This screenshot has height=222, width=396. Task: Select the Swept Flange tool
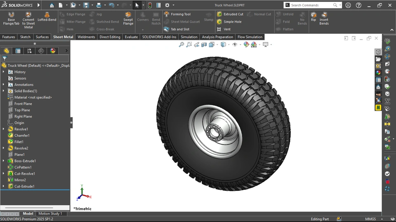[x=128, y=19]
